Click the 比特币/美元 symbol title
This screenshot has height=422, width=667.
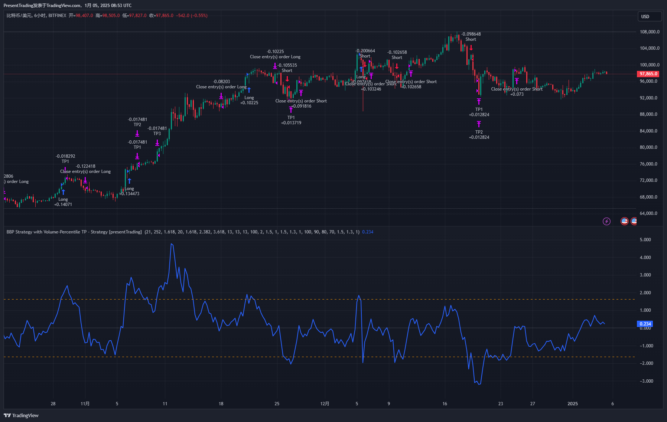click(19, 16)
